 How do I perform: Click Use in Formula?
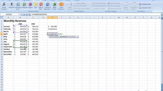(x=80, y=6)
